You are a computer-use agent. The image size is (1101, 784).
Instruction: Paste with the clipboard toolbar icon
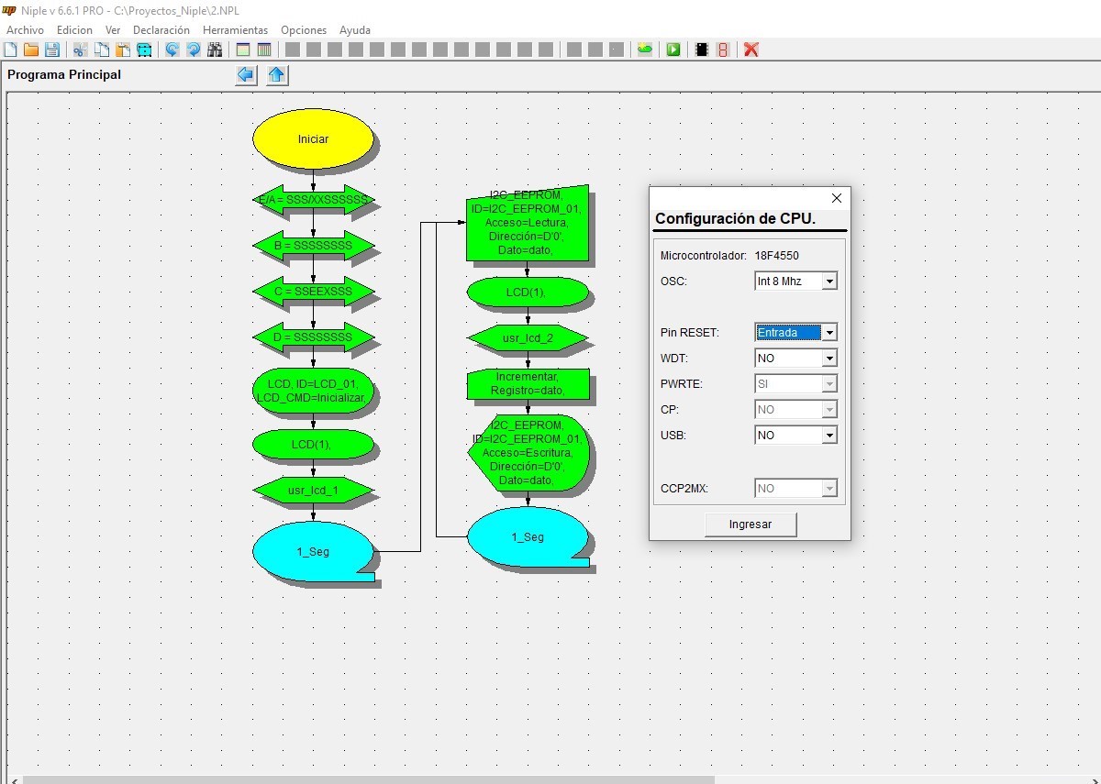pos(123,50)
